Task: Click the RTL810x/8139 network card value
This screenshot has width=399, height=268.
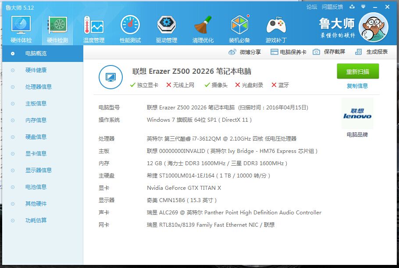Action: coord(211,225)
